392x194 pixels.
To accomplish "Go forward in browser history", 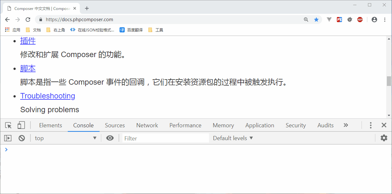I will [x=18, y=20].
